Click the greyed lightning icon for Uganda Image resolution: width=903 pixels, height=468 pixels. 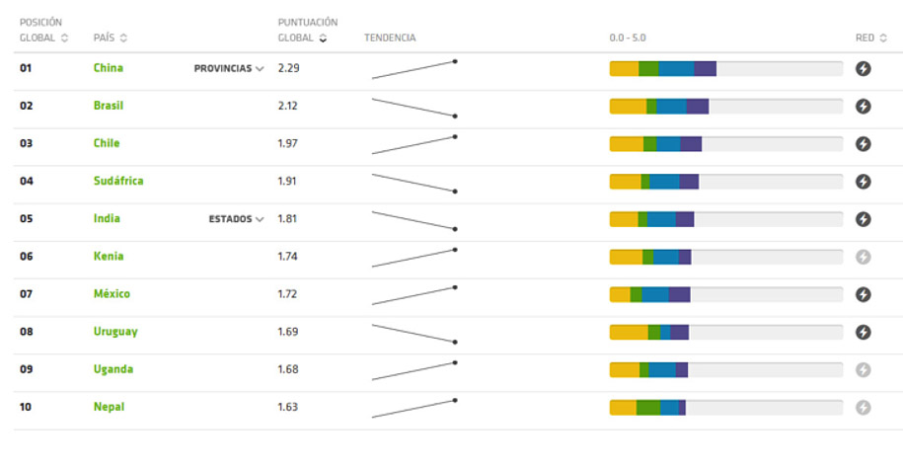[864, 369]
